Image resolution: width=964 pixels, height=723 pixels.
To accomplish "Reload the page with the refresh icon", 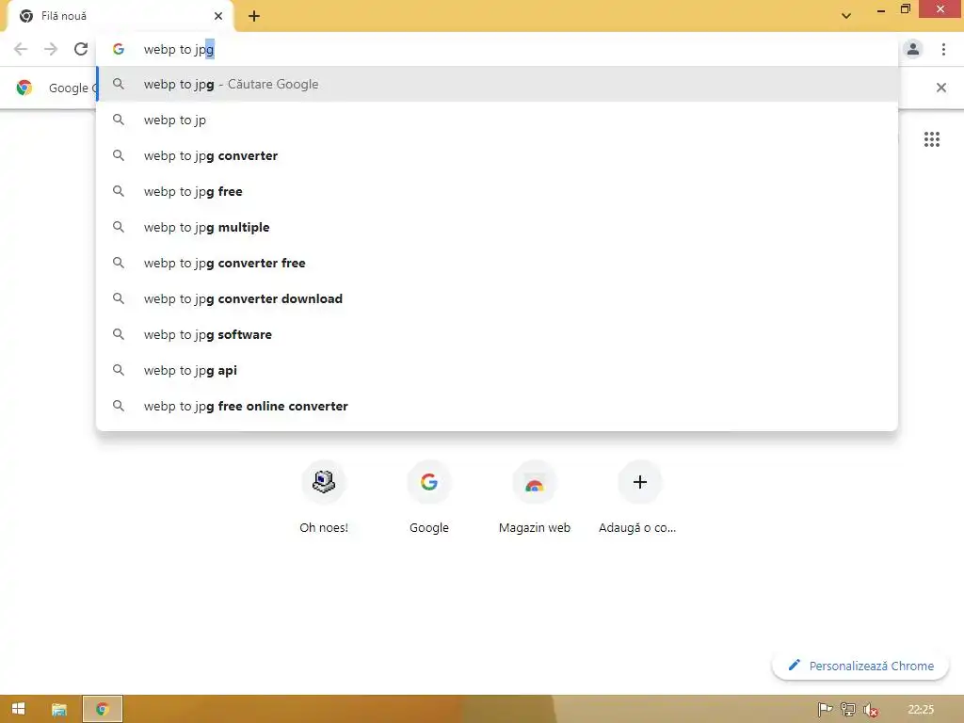I will coord(81,49).
